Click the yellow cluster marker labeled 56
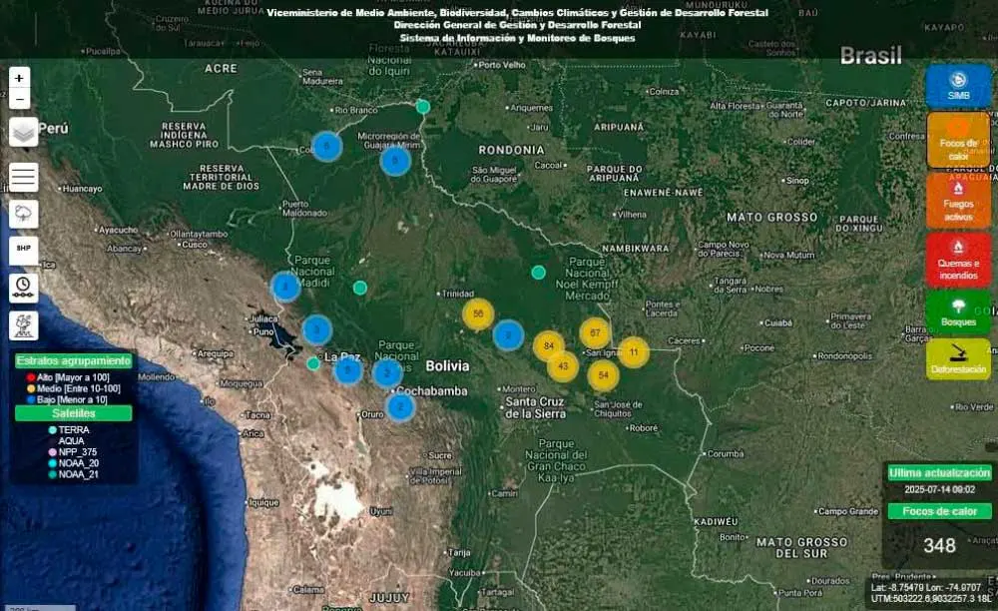Viewport: 998px width, 611px height. [478, 313]
